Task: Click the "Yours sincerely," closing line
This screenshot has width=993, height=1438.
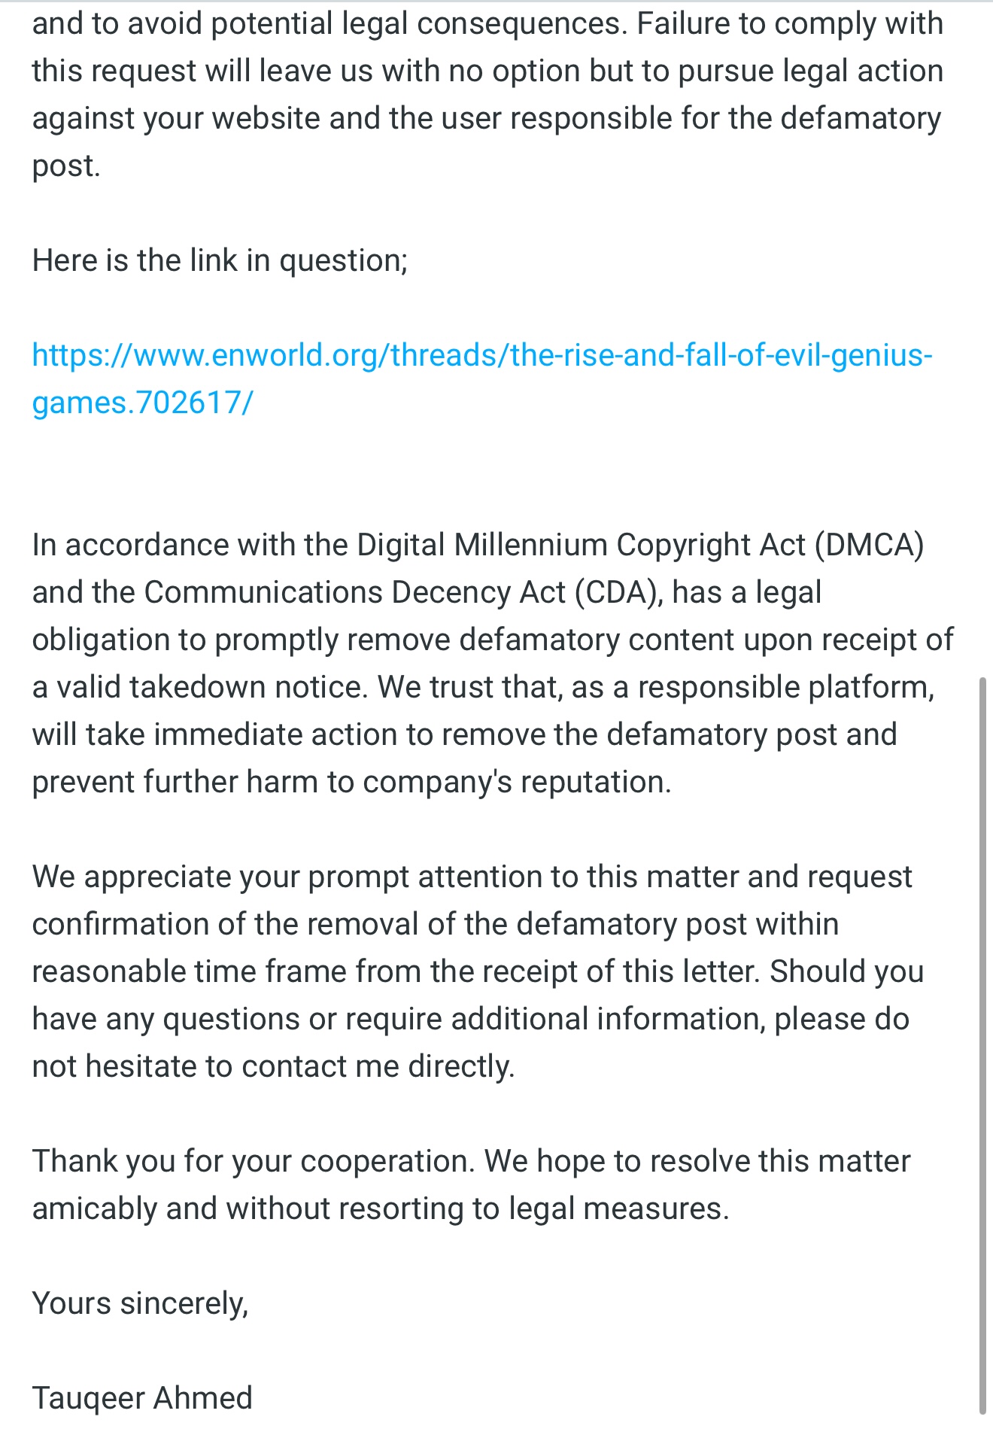Action: [140, 1303]
